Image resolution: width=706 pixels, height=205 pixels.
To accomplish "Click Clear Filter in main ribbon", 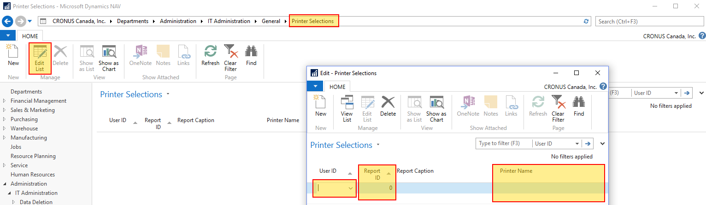I will click(230, 58).
